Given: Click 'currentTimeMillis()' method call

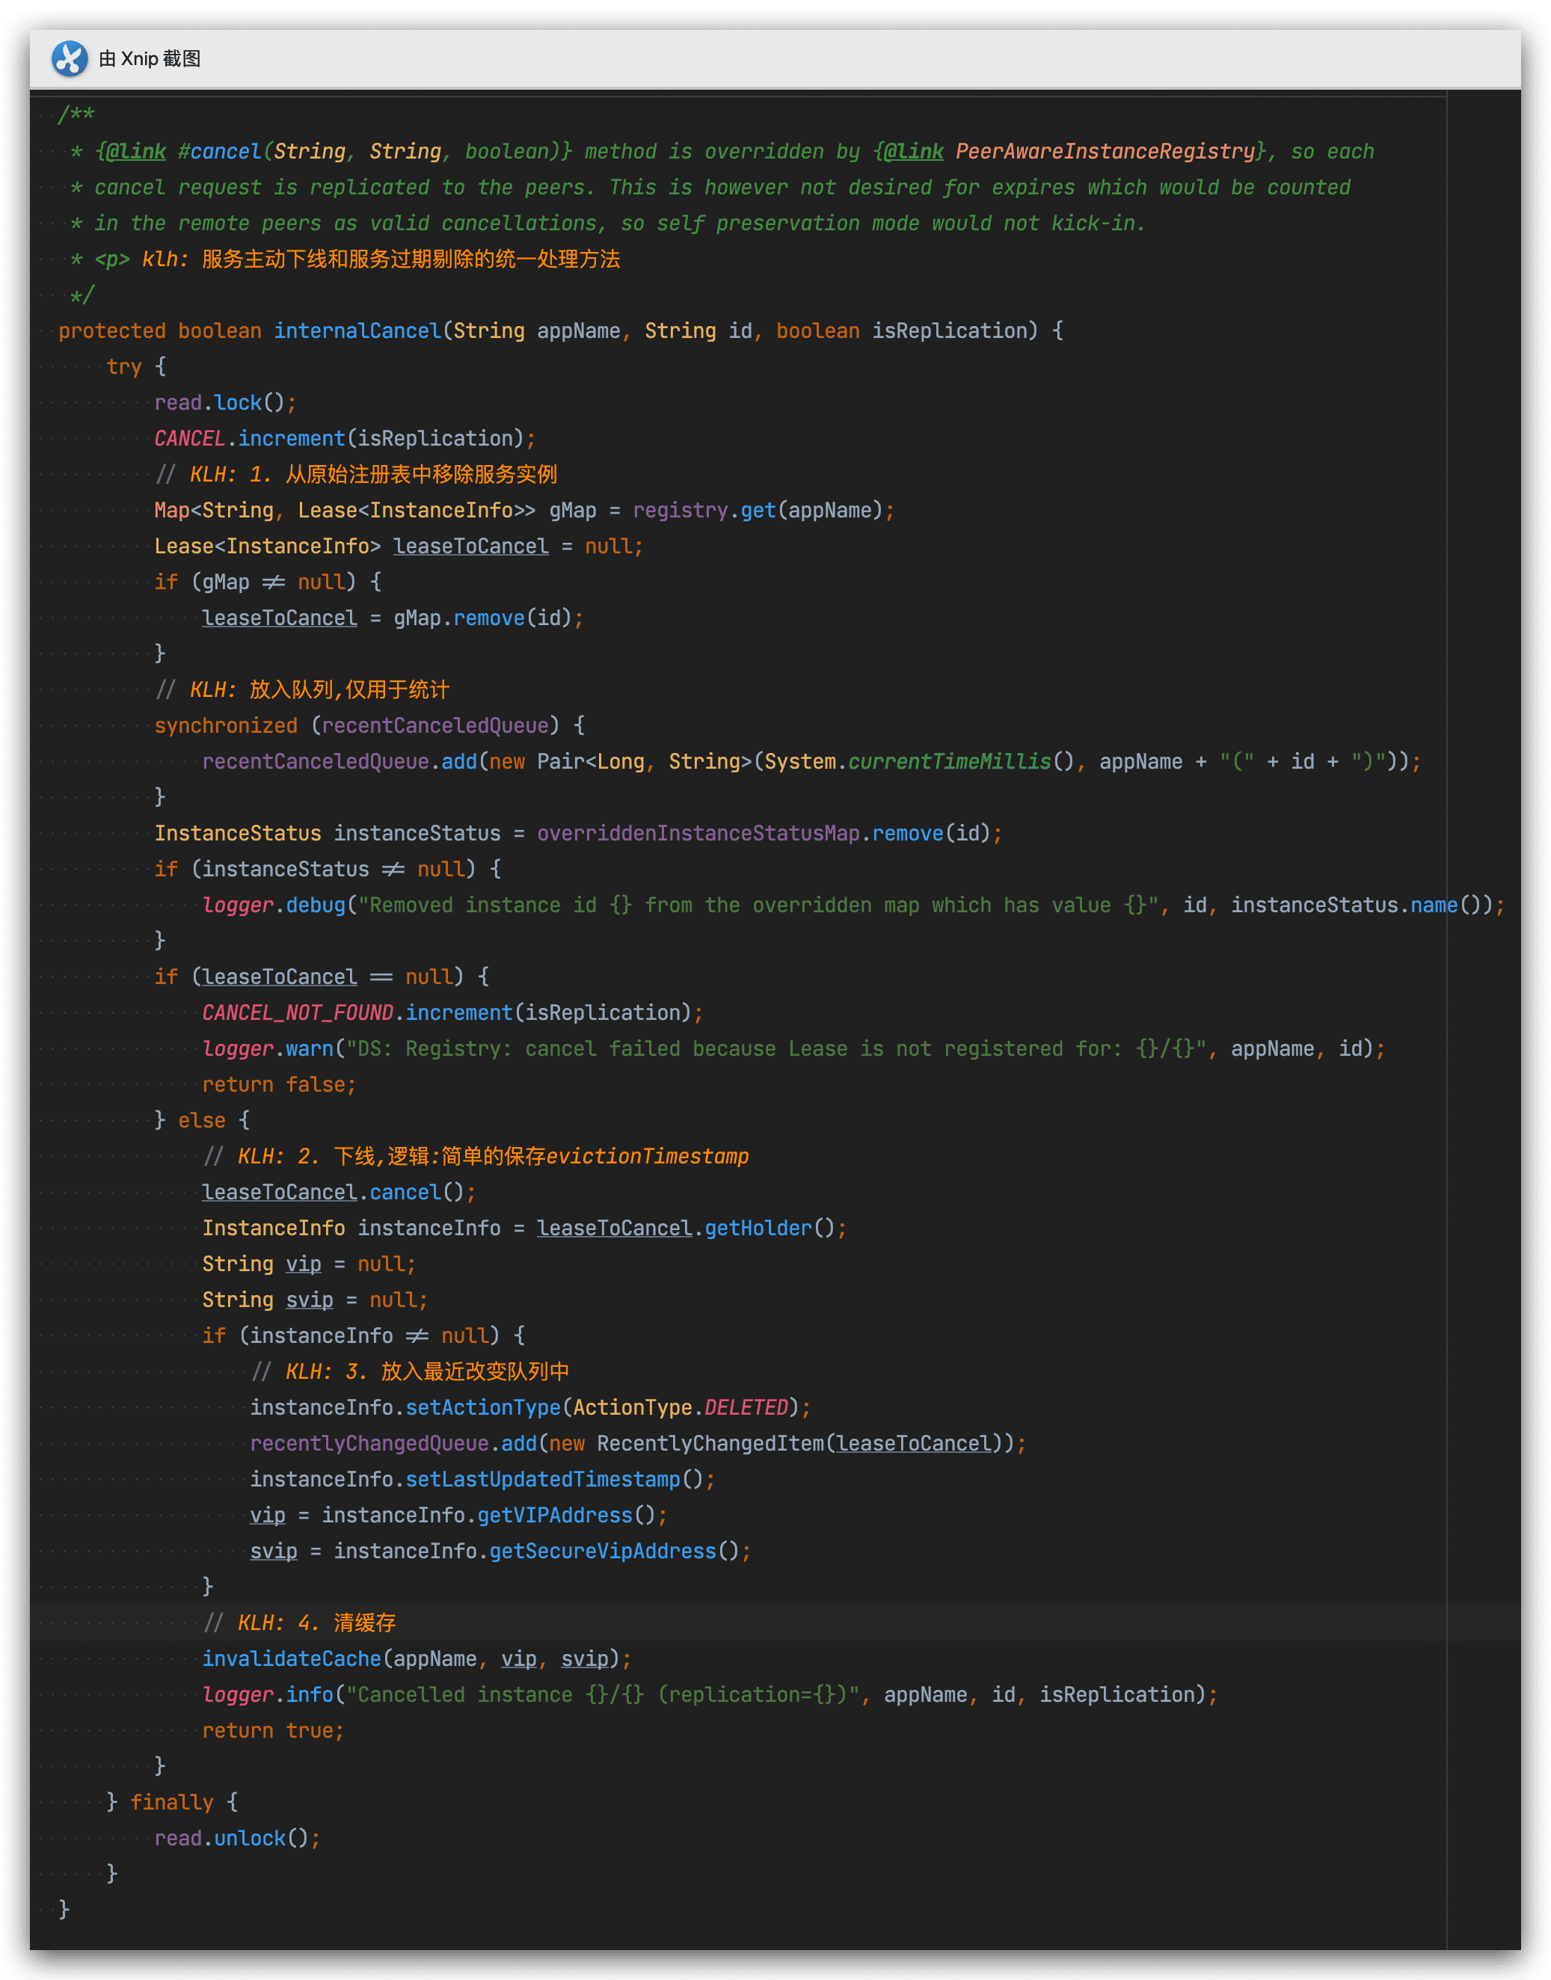Looking at the screenshot, I should click(962, 762).
